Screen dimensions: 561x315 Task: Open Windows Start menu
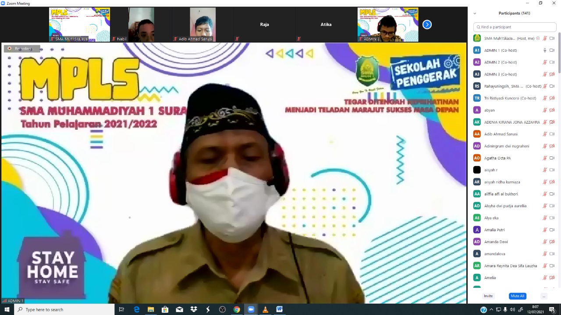point(7,309)
